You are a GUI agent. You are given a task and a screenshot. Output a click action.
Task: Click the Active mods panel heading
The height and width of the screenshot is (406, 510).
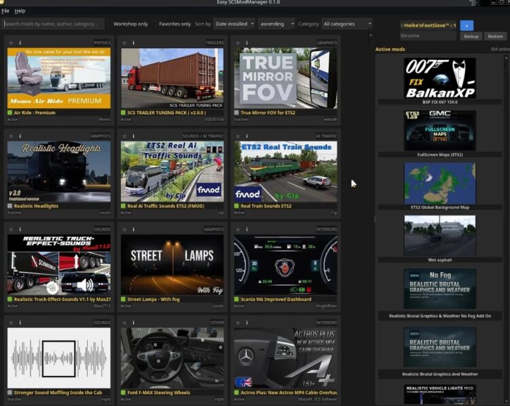(x=390, y=49)
